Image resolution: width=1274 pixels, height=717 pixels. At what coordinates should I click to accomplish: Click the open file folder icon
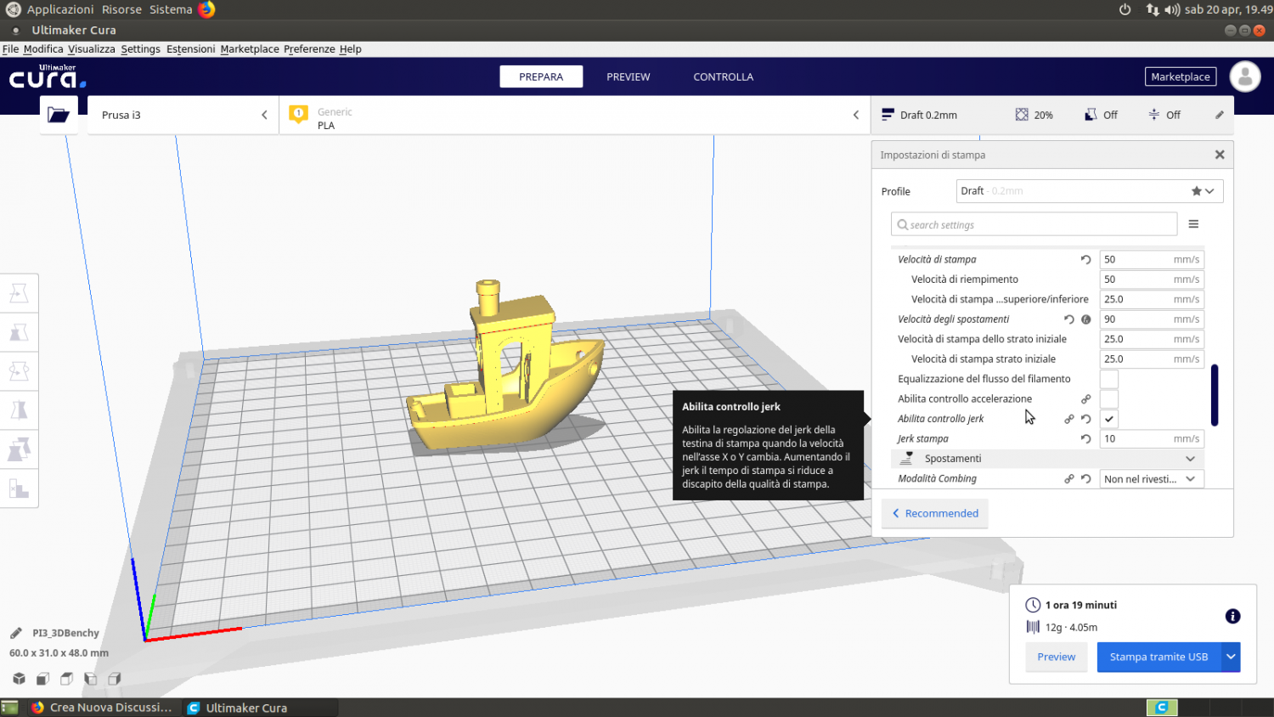[x=59, y=115]
